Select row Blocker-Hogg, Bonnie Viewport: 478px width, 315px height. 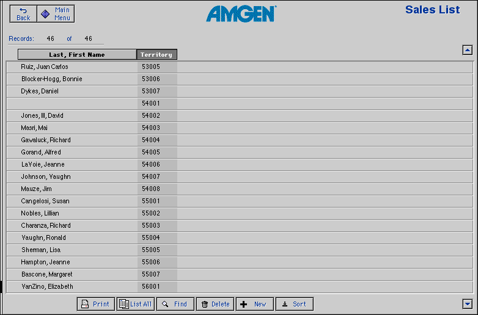[240, 79]
